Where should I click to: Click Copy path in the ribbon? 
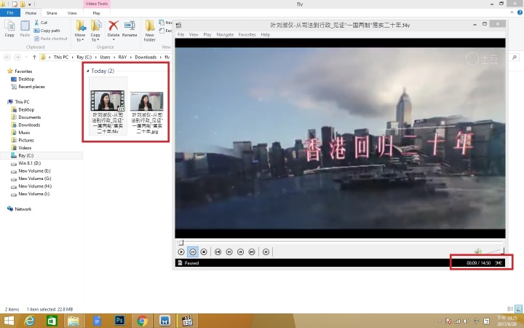click(x=47, y=31)
